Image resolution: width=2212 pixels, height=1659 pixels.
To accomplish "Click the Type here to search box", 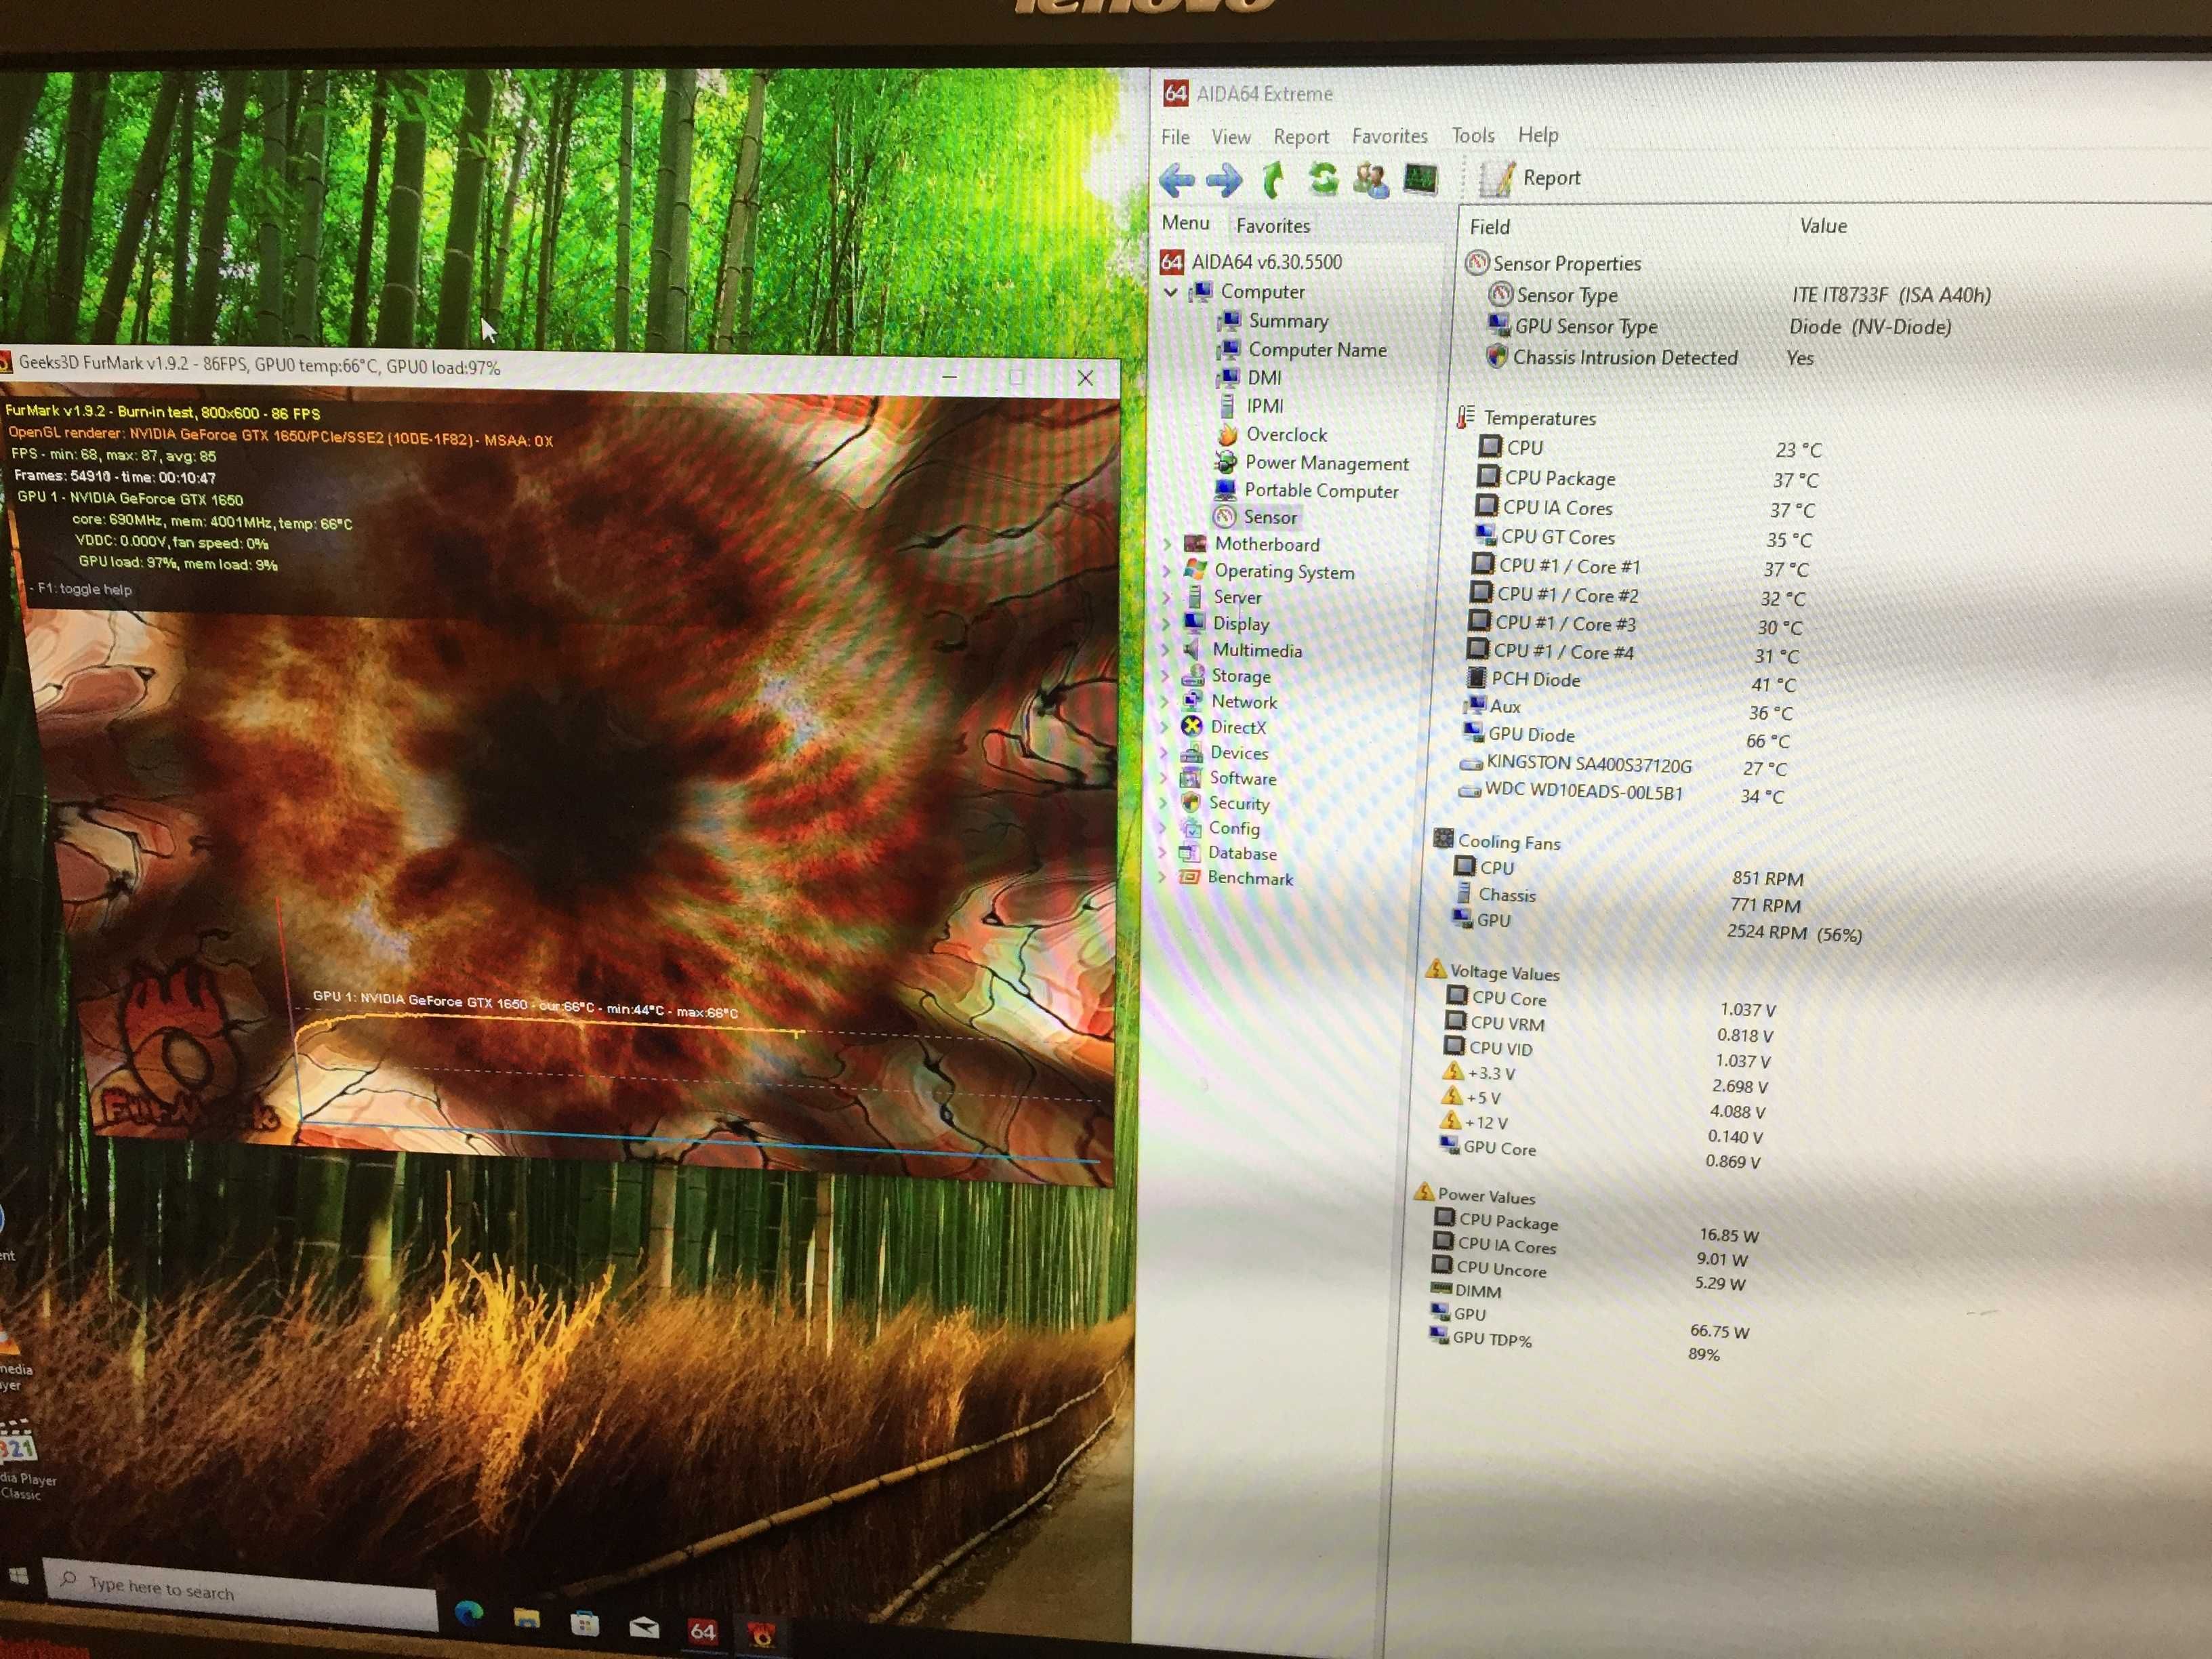I will coord(242,1593).
